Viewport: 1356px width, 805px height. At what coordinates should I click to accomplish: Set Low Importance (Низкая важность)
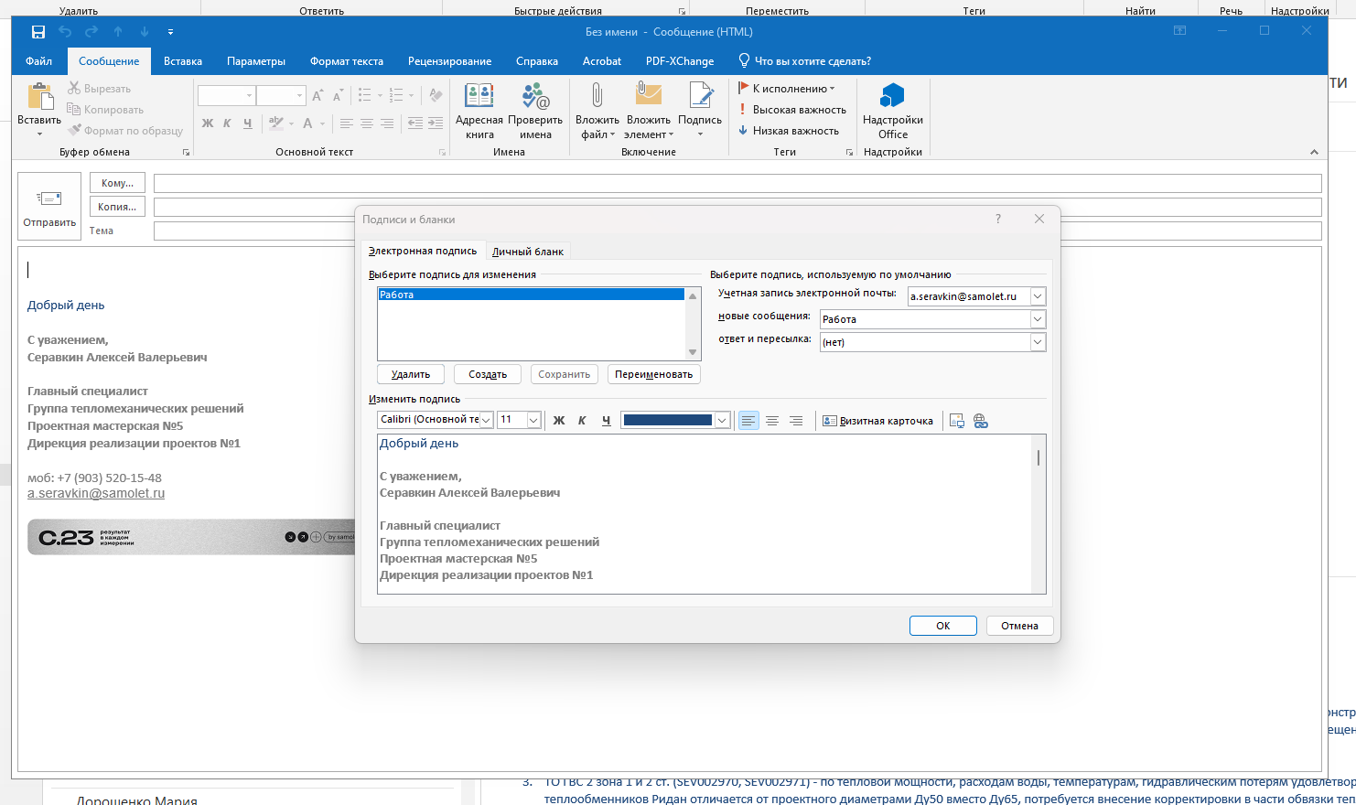(789, 131)
